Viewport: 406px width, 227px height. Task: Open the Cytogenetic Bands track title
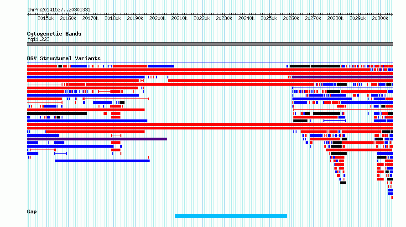[54, 34]
